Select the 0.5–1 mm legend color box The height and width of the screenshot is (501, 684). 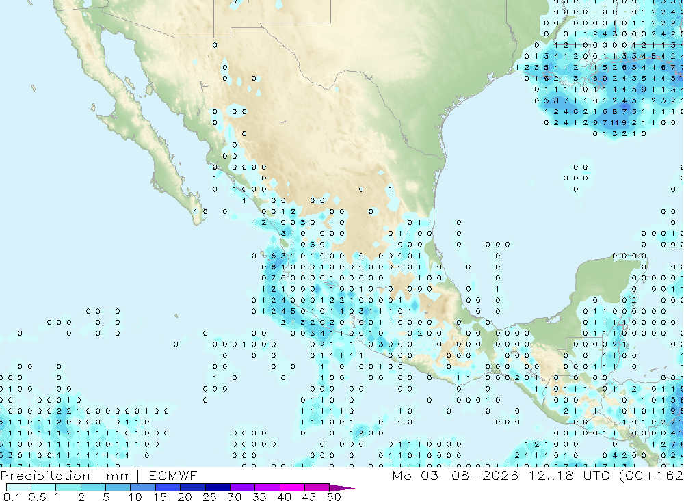point(44,487)
